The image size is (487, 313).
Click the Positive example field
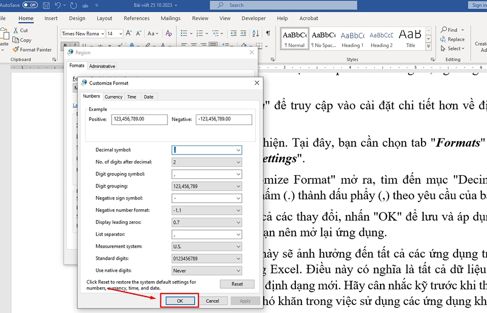tap(140, 120)
